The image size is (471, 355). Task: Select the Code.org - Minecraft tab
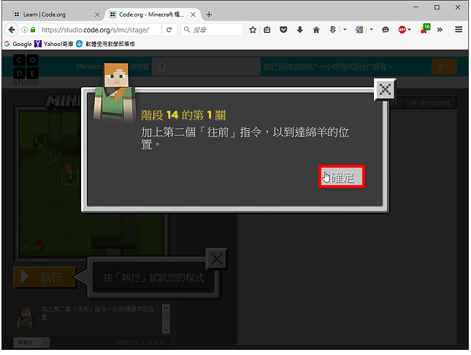151,15
